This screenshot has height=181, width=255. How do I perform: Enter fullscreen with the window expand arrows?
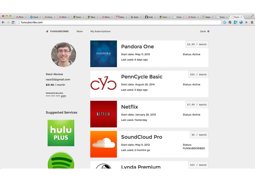(x=252, y=16)
